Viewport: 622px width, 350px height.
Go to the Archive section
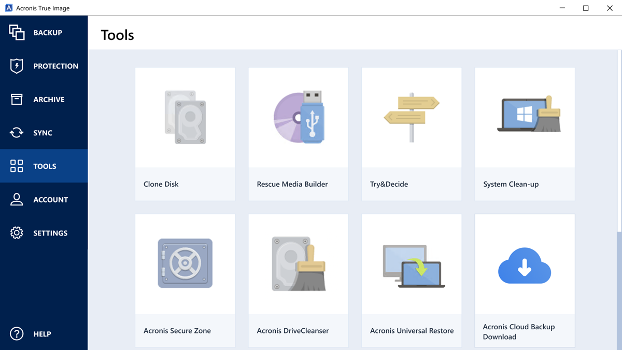44,100
